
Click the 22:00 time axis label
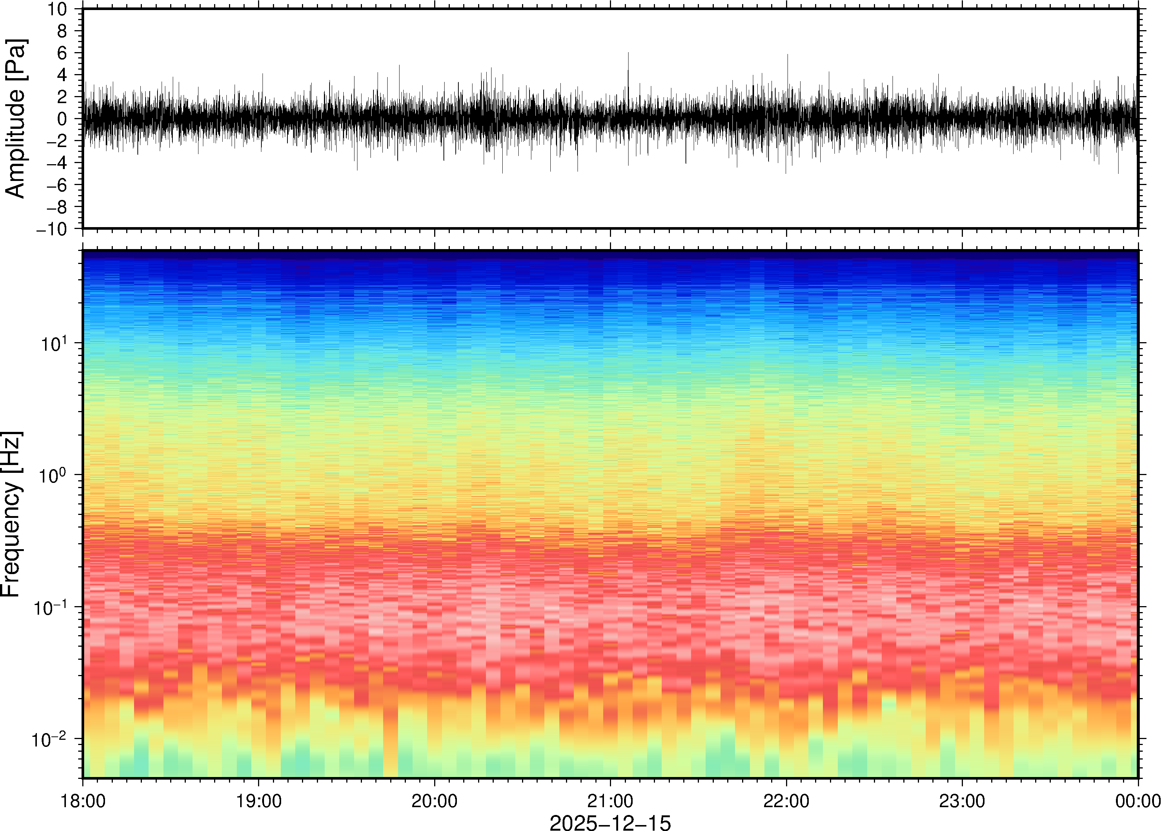click(x=786, y=801)
